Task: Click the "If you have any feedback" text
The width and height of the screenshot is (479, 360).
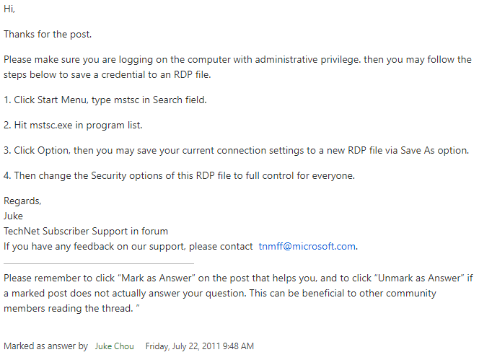Action: (128, 246)
